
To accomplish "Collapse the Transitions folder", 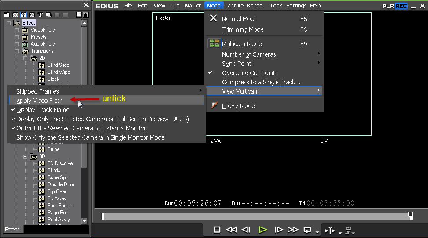I will coord(17,51).
